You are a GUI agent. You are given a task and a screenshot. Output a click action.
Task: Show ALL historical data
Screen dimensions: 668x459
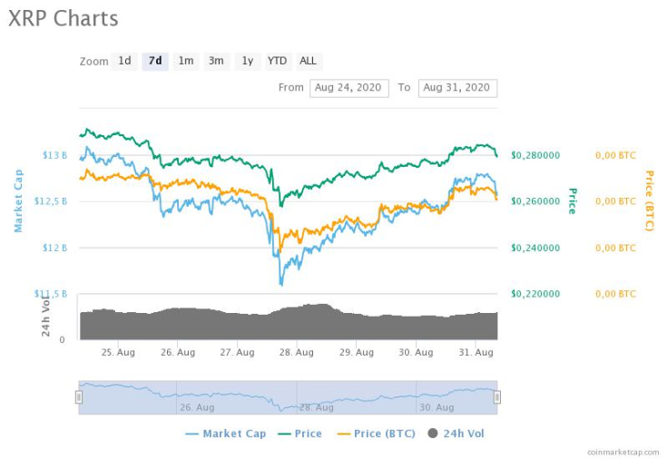(308, 62)
